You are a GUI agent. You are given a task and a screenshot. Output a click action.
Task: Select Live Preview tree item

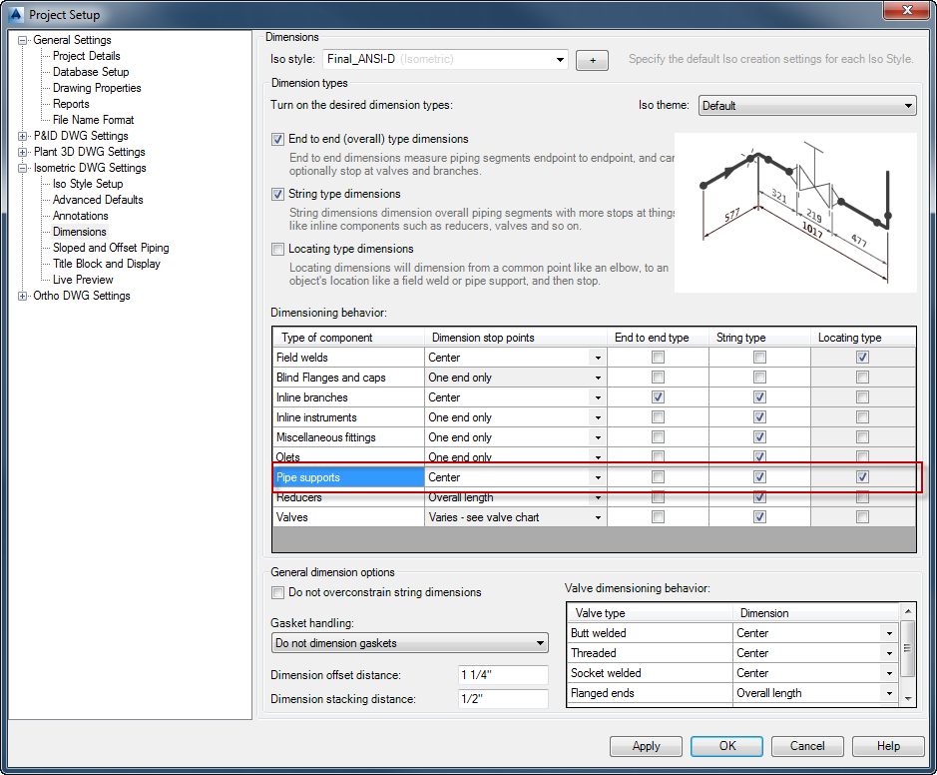tap(83, 280)
